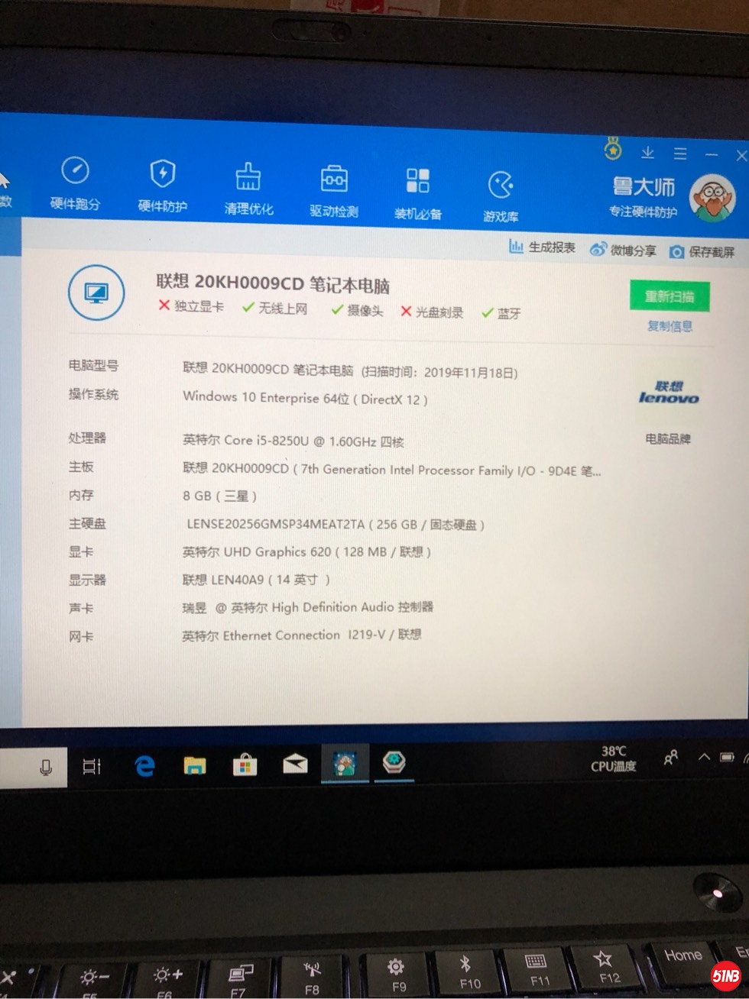The height and width of the screenshot is (999, 749).
Task: Open the download arrow icon in the title bar
Action: (647, 153)
